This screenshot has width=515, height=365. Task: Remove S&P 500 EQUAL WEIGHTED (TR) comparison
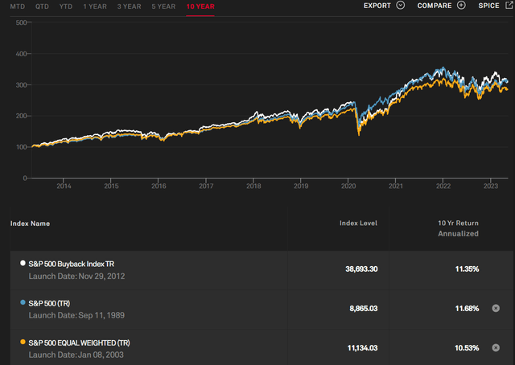click(496, 347)
